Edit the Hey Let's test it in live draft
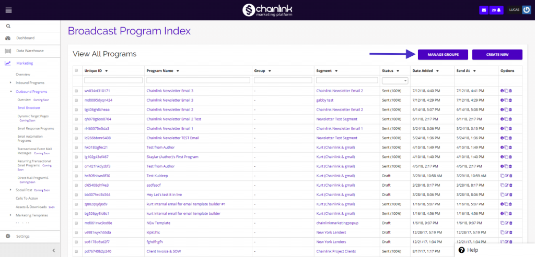Image resolution: width=535 pixels, height=257 pixels. [507, 195]
